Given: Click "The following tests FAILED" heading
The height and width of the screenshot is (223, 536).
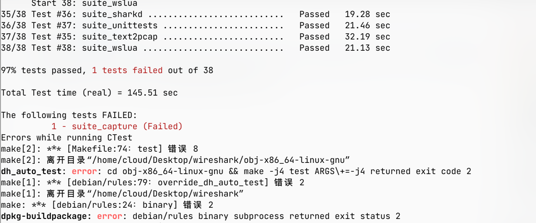Looking at the screenshot, I should point(71,115).
